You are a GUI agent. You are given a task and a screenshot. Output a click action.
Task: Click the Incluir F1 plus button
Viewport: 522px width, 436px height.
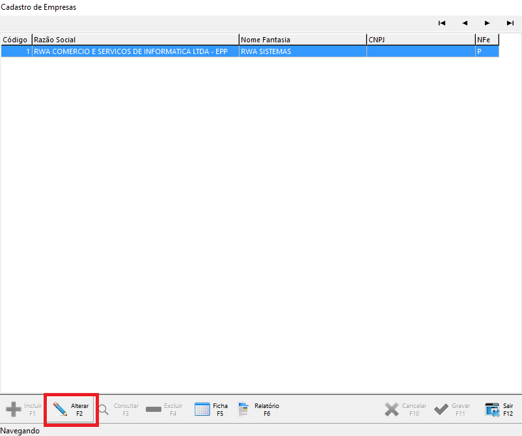pos(23,409)
